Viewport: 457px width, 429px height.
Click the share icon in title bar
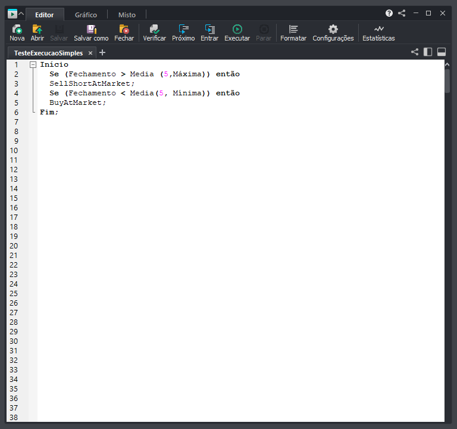402,13
